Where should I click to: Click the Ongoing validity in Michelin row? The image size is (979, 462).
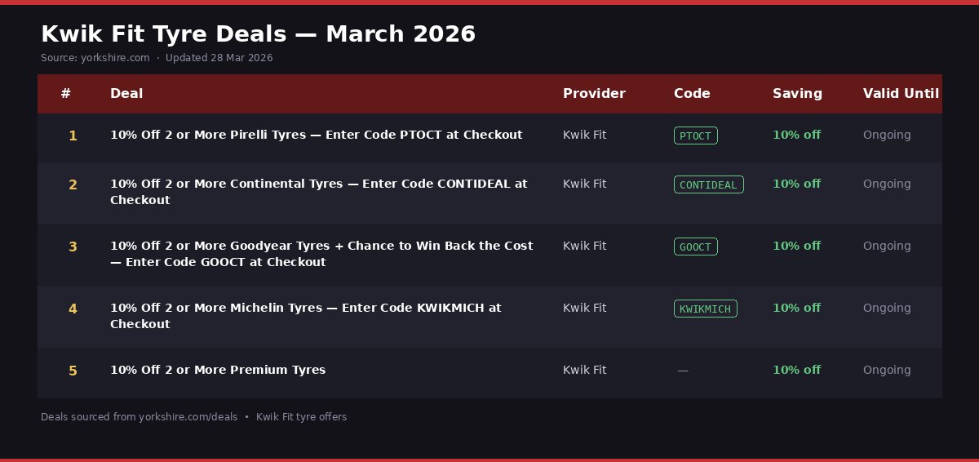[x=887, y=308]
